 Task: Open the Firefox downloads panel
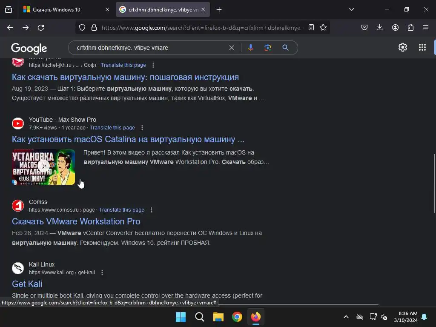379,27
